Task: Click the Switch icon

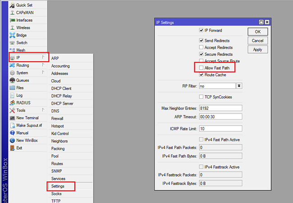Action: tap(12, 43)
